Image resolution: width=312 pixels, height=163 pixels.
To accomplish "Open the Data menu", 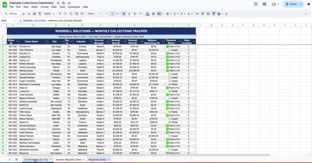I will tap(54, 7).
